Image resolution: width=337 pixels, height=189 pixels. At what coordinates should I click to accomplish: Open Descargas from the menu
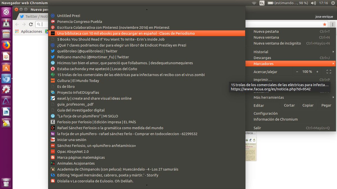[290, 58]
